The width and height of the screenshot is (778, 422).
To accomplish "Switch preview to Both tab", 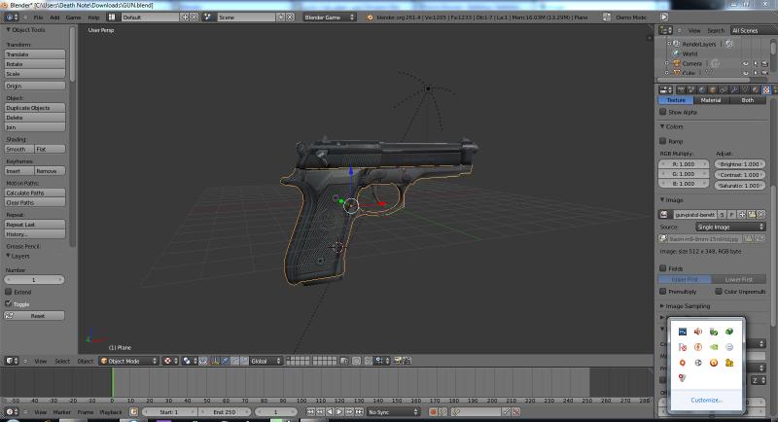I will (x=747, y=100).
